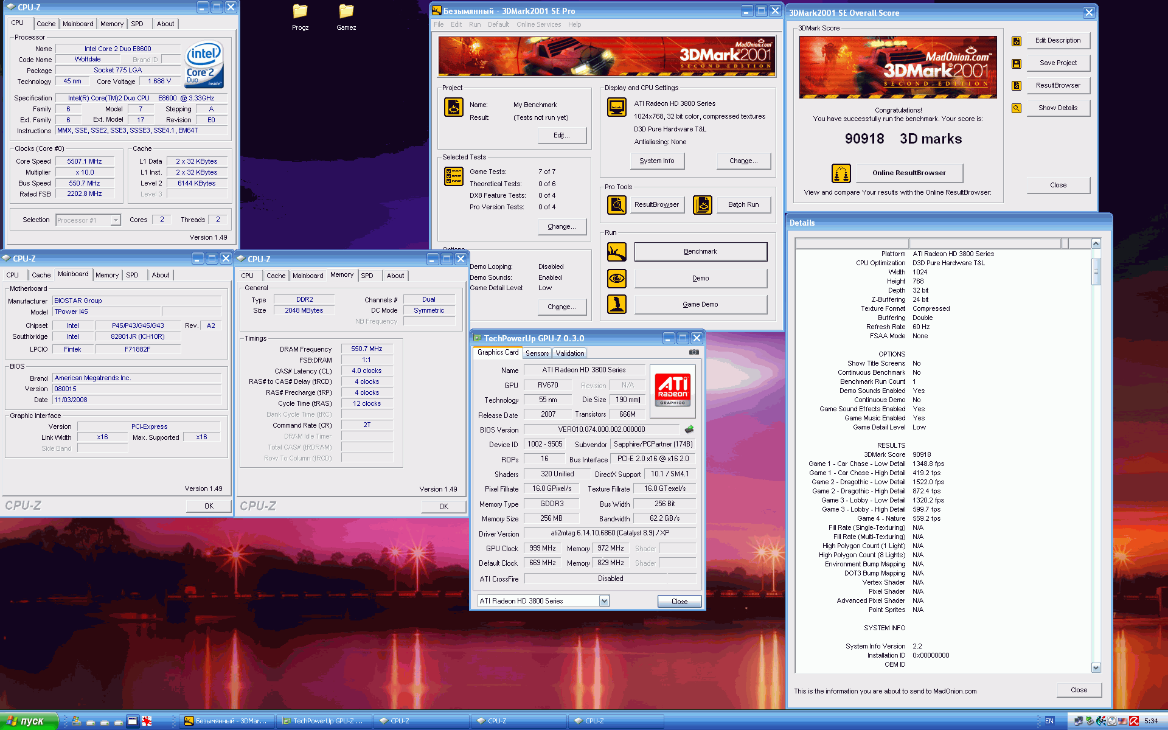The image size is (1168, 730).
Task: Click the ResultBrowser magnifier icon in Pro Tools
Action: click(617, 204)
